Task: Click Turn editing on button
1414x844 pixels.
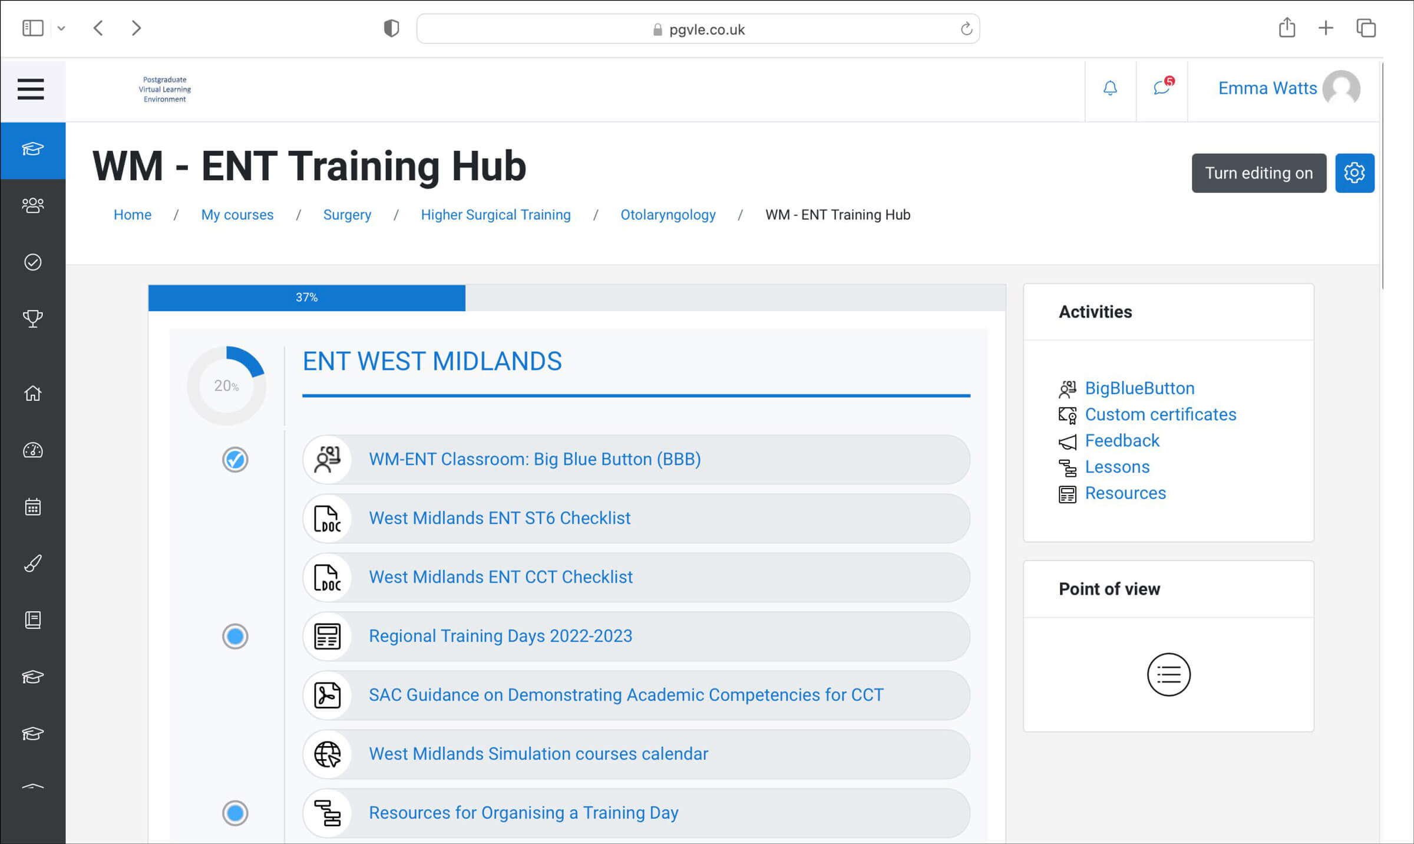Action: (x=1258, y=173)
